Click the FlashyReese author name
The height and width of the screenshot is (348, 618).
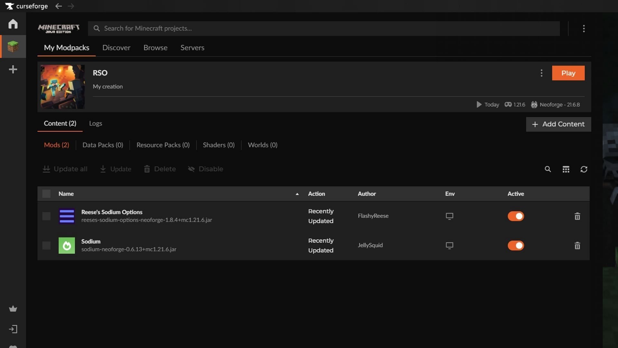(373, 216)
